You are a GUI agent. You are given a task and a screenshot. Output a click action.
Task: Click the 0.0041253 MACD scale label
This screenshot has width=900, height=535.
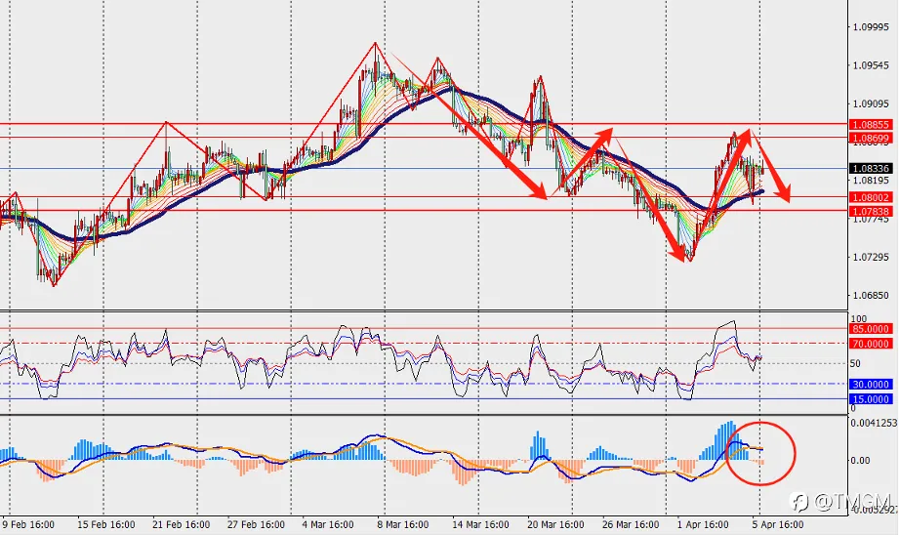(874, 423)
